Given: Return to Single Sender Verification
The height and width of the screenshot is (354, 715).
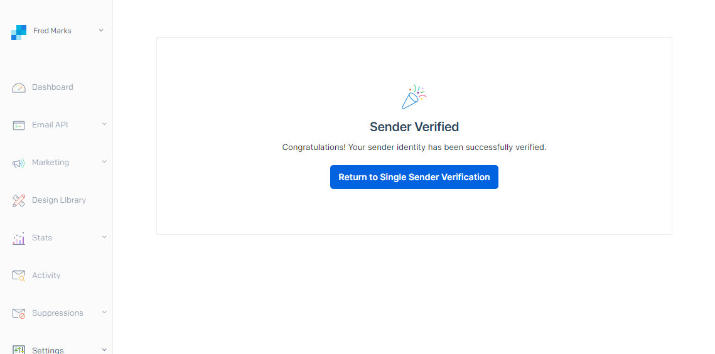Looking at the screenshot, I should (x=414, y=177).
